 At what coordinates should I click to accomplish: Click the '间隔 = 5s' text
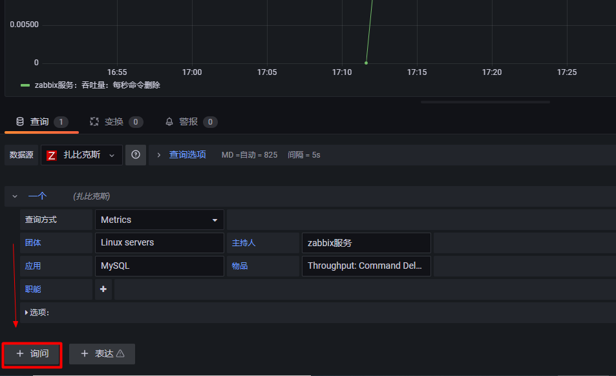click(x=304, y=155)
